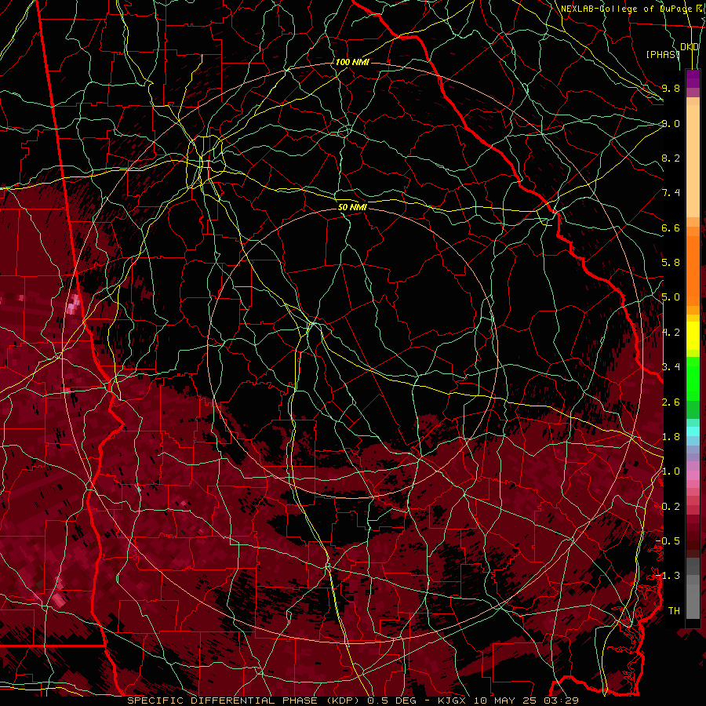Pick the peach swatch on the color bar
The width and height of the screenshot is (706, 706).
click(693, 162)
